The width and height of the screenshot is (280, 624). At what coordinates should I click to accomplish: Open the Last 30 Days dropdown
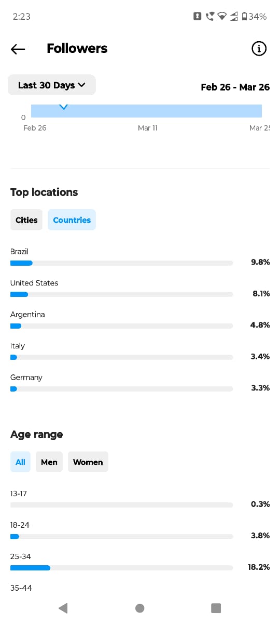point(52,85)
